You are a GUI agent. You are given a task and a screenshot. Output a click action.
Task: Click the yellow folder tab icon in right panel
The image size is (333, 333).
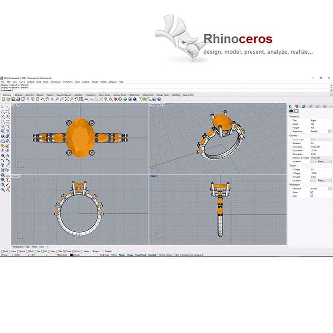[x=317, y=107]
